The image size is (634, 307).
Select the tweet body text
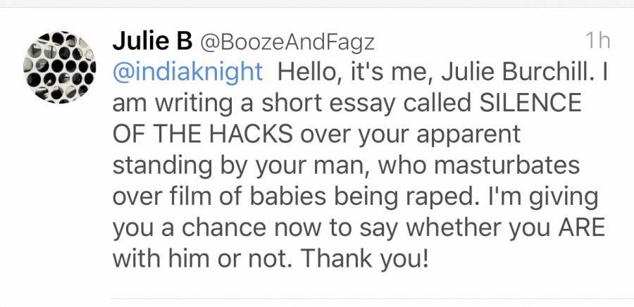[x=359, y=165]
